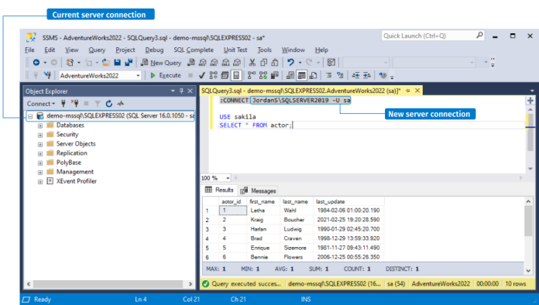The width and height of the screenshot is (539, 305).
Task: Expand the Server Objects folder node
Action: [x=40, y=144]
